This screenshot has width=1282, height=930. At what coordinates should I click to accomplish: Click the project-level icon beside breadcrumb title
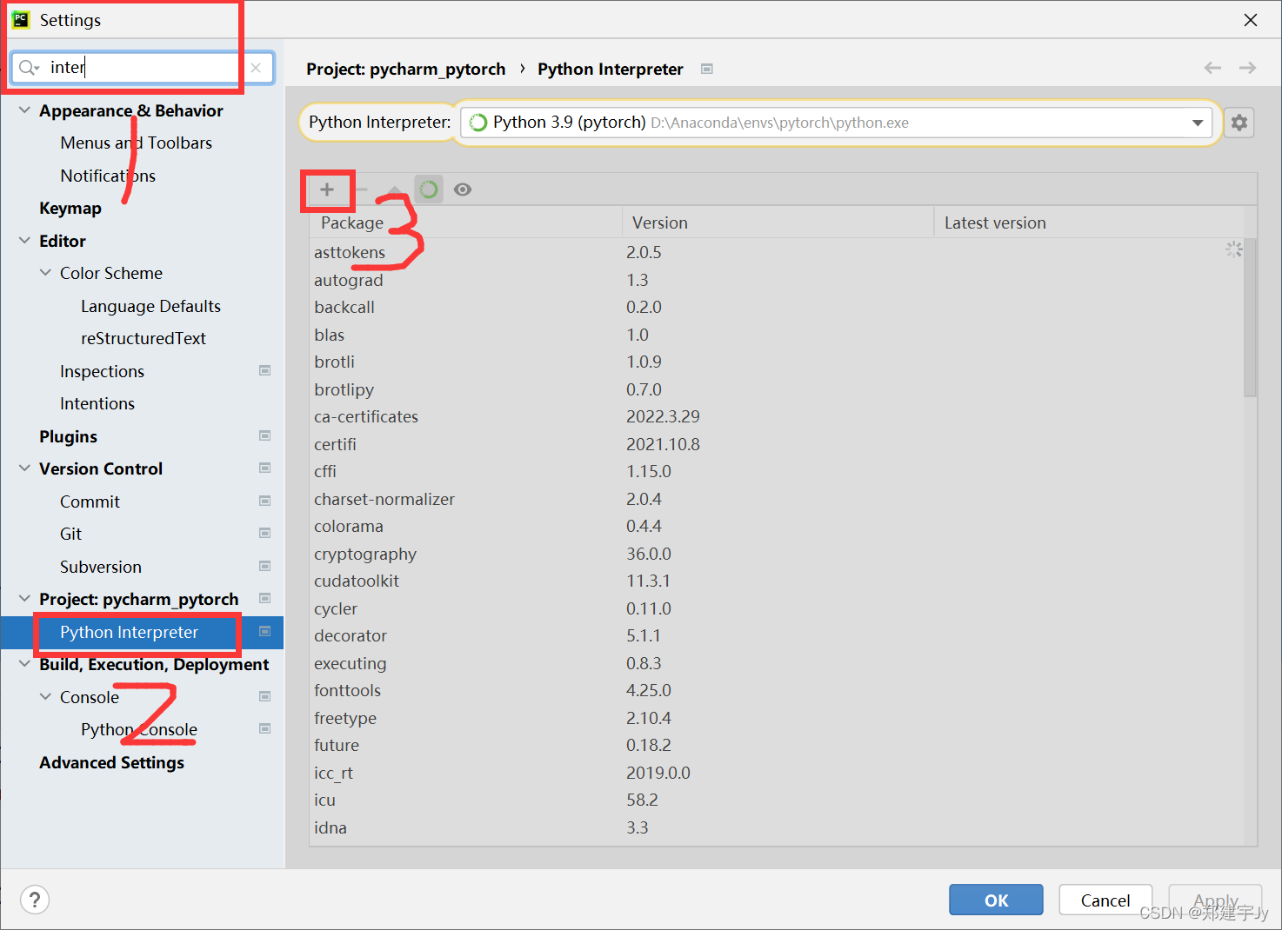[707, 69]
